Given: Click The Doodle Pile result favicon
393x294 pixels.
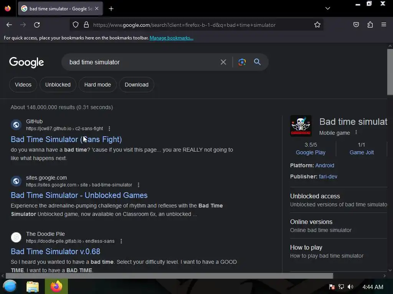Looking at the screenshot, I should [x=16, y=237].
